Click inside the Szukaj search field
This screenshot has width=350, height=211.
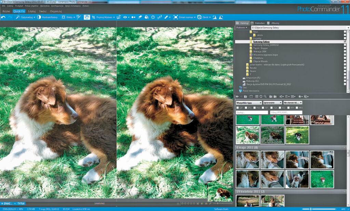(x=252, y=112)
